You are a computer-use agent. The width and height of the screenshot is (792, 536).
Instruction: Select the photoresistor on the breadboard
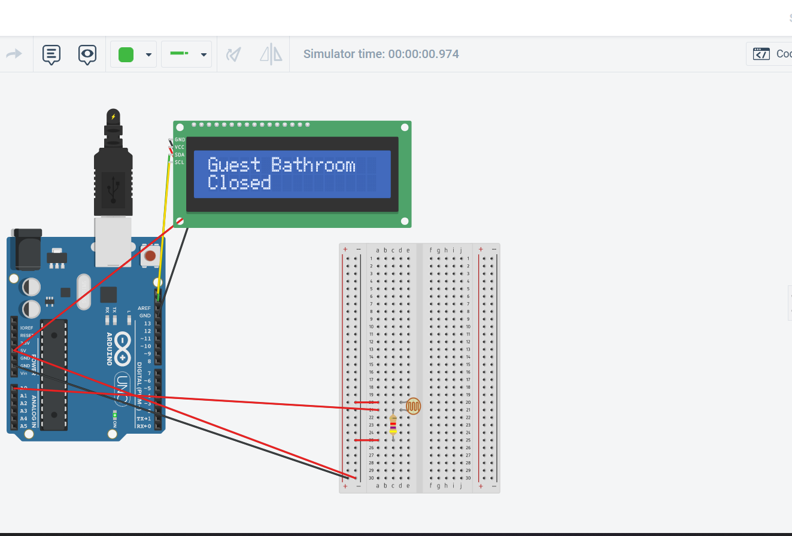point(413,406)
